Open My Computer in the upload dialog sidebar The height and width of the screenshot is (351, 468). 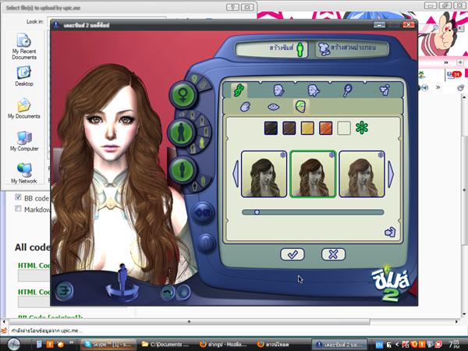(x=24, y=141)
